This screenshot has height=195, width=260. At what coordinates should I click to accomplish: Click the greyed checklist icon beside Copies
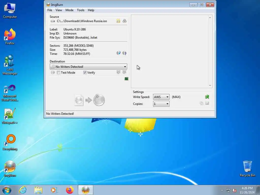(x=201, y=104)
